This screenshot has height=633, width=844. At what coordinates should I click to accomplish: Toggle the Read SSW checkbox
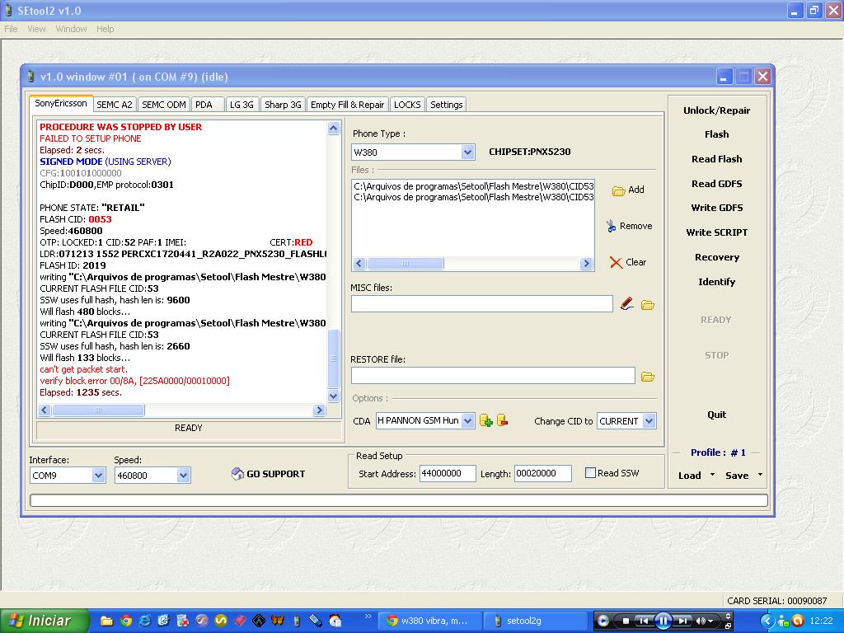pyautogui.click(x=590, y=472)
